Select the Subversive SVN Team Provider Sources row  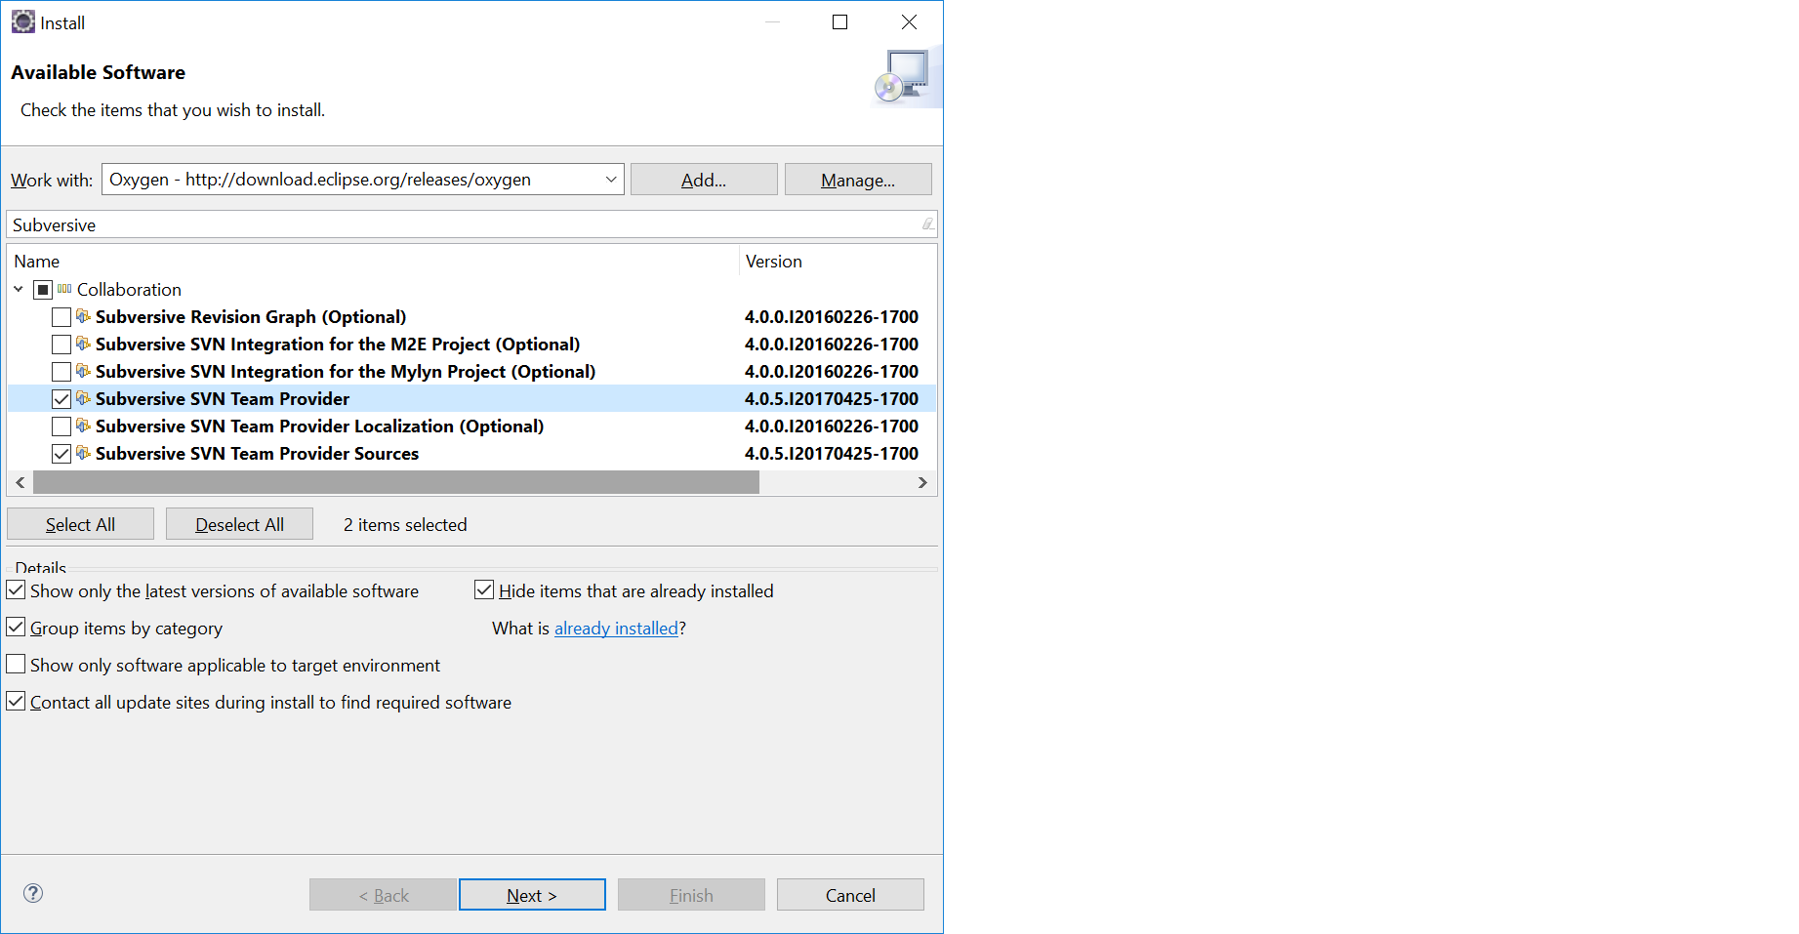pyautogui.click(x=471, y=453)
